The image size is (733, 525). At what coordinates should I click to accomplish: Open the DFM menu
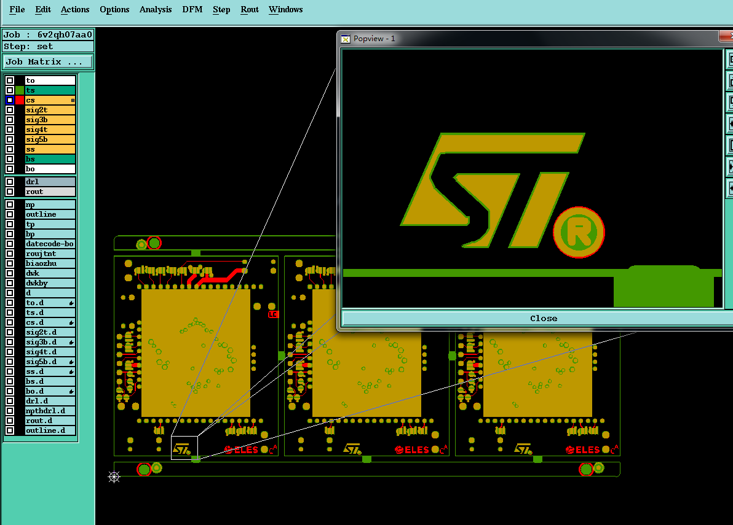point(192,9)
